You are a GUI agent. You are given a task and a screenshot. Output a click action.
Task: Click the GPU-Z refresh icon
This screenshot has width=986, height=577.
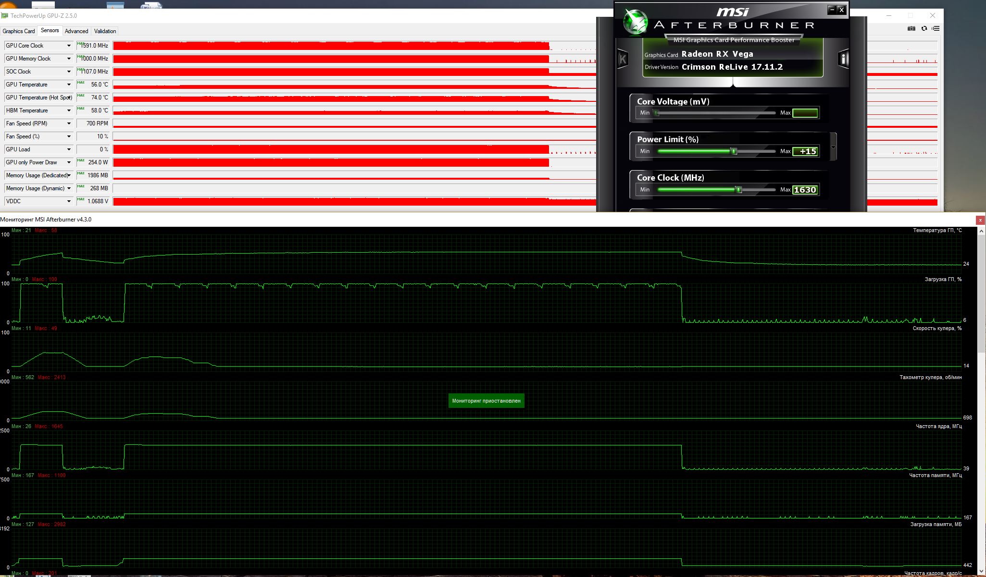[x=924, y=28]
